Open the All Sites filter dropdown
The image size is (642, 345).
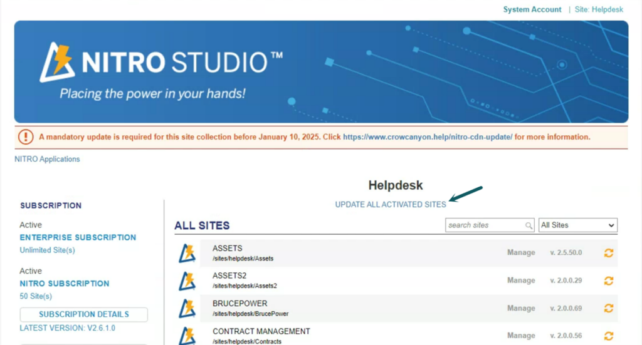click(x=577, y=225)
